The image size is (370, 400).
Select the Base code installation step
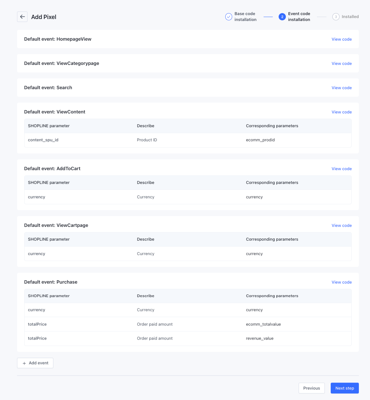point(245,17)
